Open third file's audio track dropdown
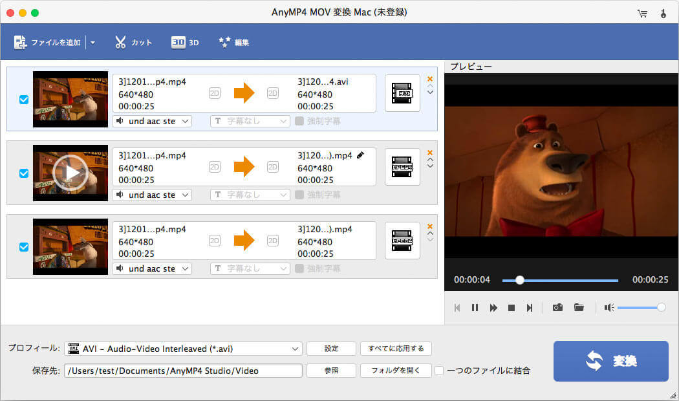679x401 pixels. (152, 268)
